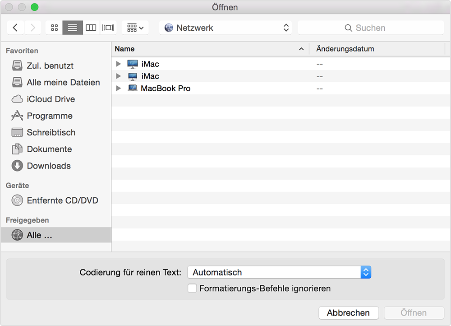Select Zul. benutzt in sidebar

pos(56,65)
